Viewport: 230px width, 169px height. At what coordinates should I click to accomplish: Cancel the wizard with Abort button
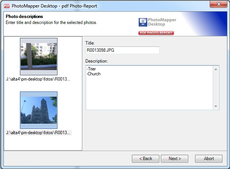[x=209, y=159]
